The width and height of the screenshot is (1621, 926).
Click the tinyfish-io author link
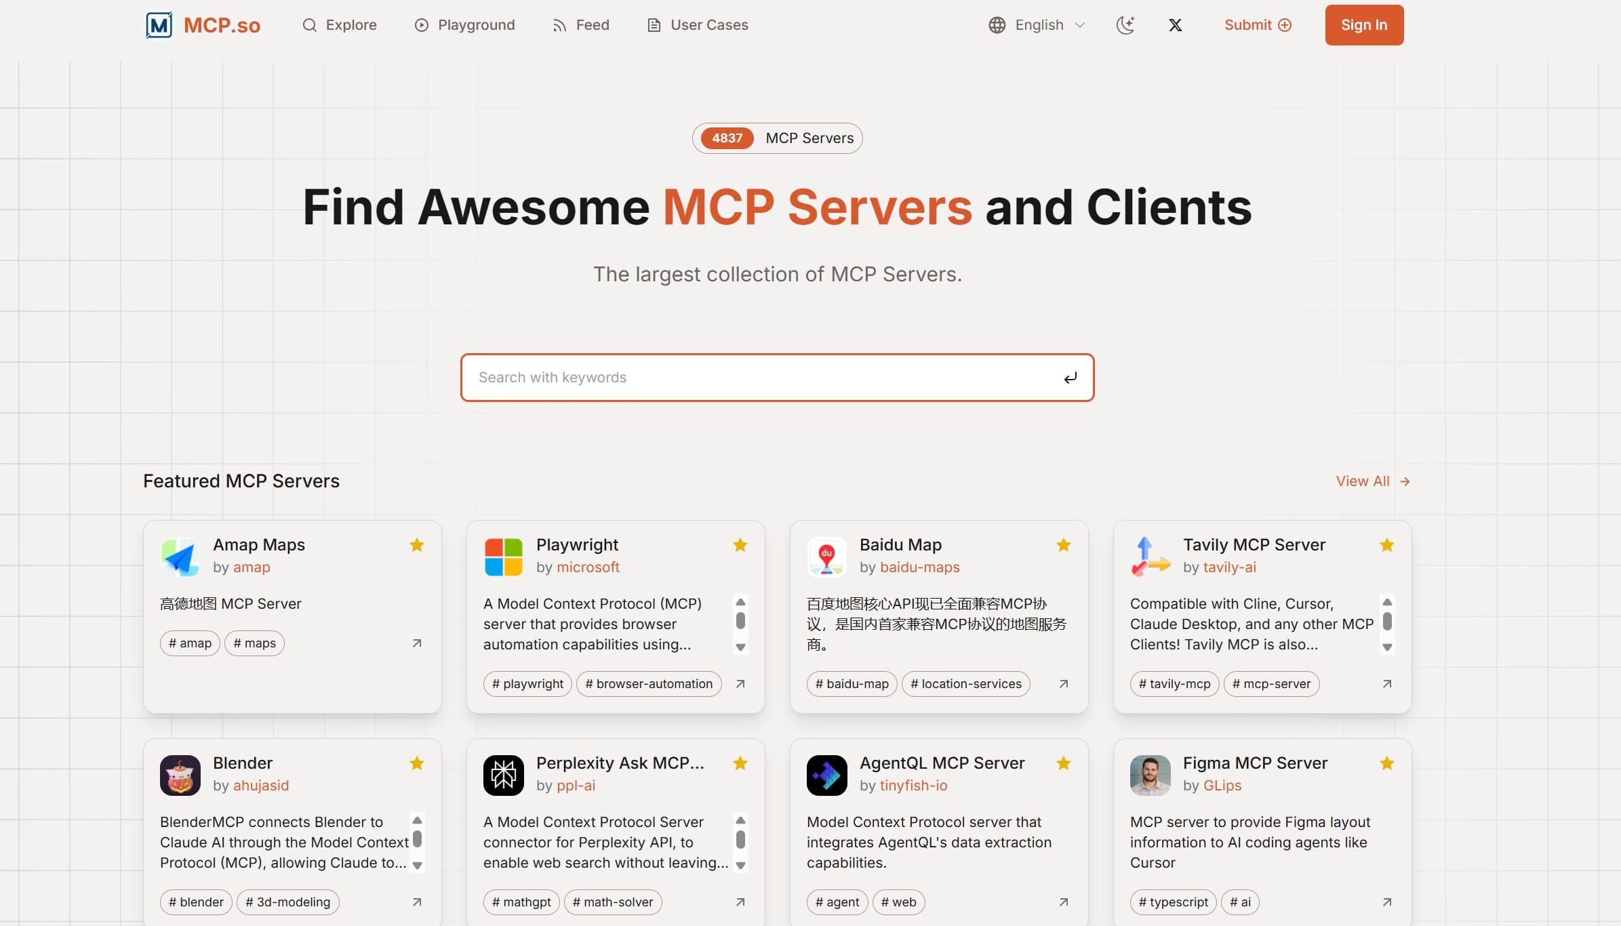pos(914,786)
